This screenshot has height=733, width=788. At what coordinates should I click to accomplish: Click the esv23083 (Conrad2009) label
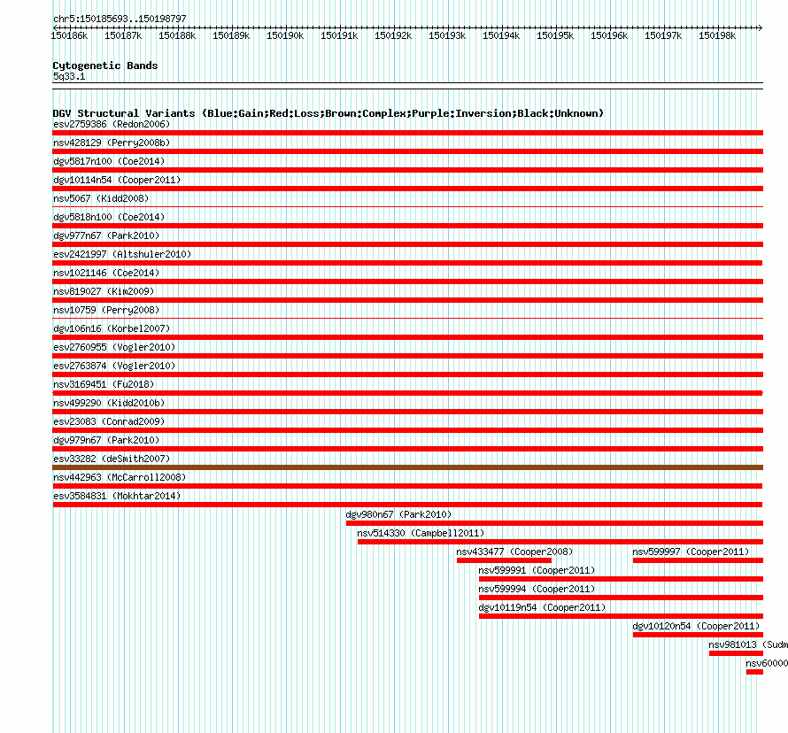click(x=109, y=421)
